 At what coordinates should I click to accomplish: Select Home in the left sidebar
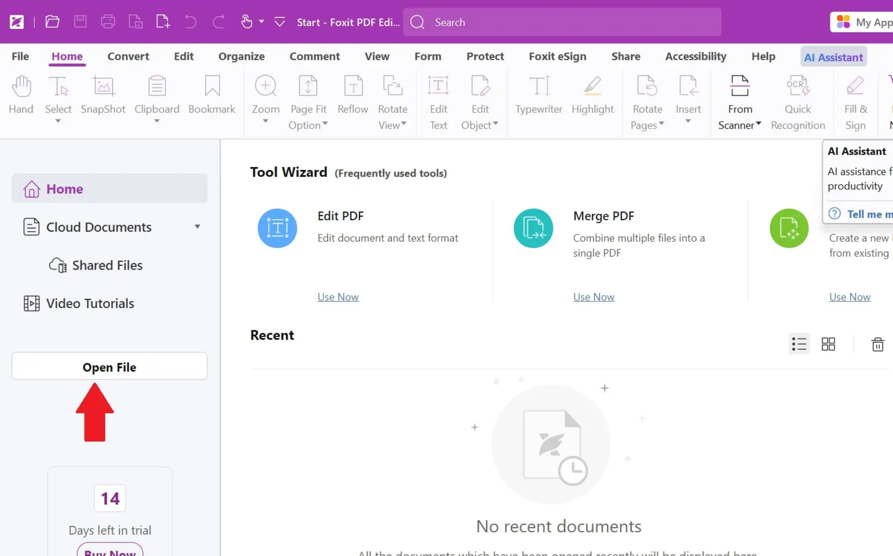109,188
